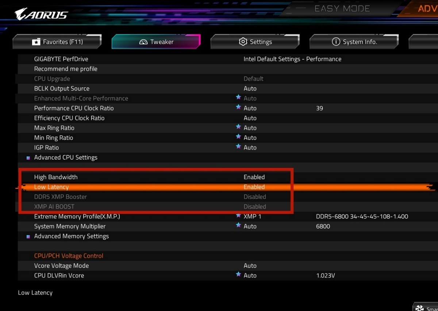Viewport: 438px width, 311px height.
Task: Change Performance CPU Clock Ratio Auto value
Action: click(250, 108)
